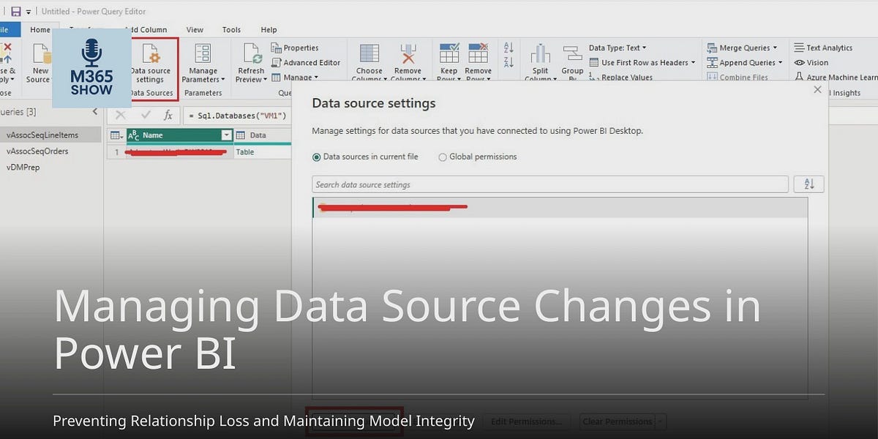Click the Remove Rows icon

click(x=479, y=53)
